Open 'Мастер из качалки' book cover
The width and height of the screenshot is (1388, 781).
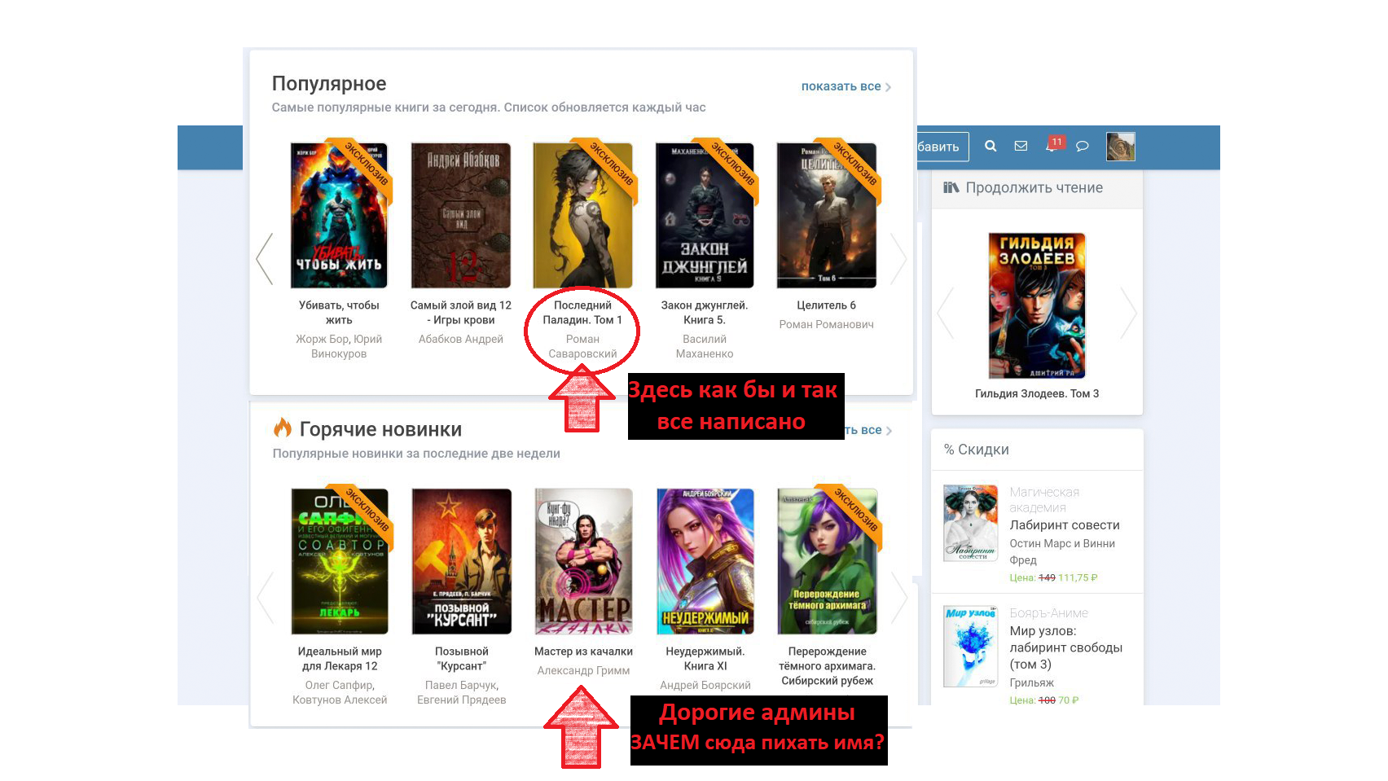click(583, 561)
